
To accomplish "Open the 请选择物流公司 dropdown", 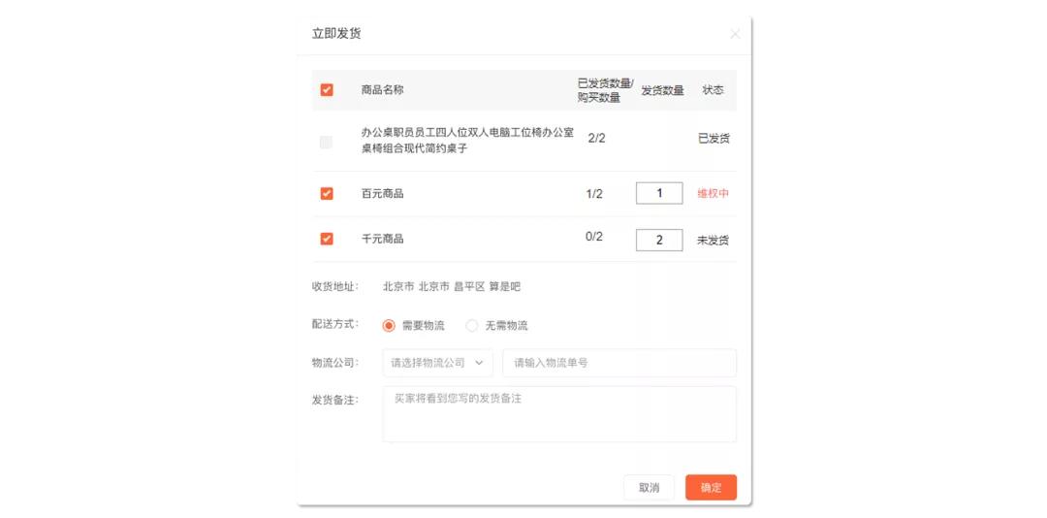I will tap(437, 363).
